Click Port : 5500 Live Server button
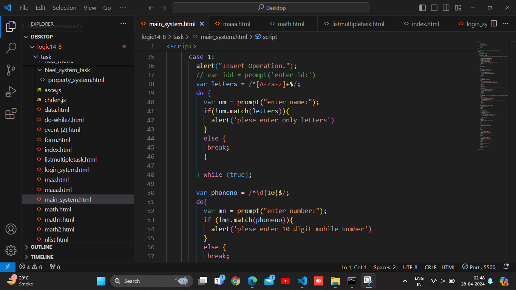 (479, 267)
